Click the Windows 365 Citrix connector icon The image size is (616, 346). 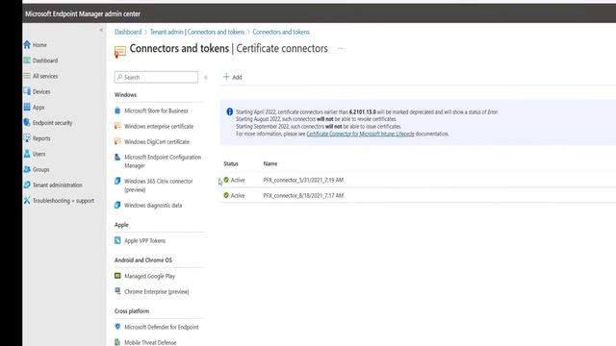(117, 181)
